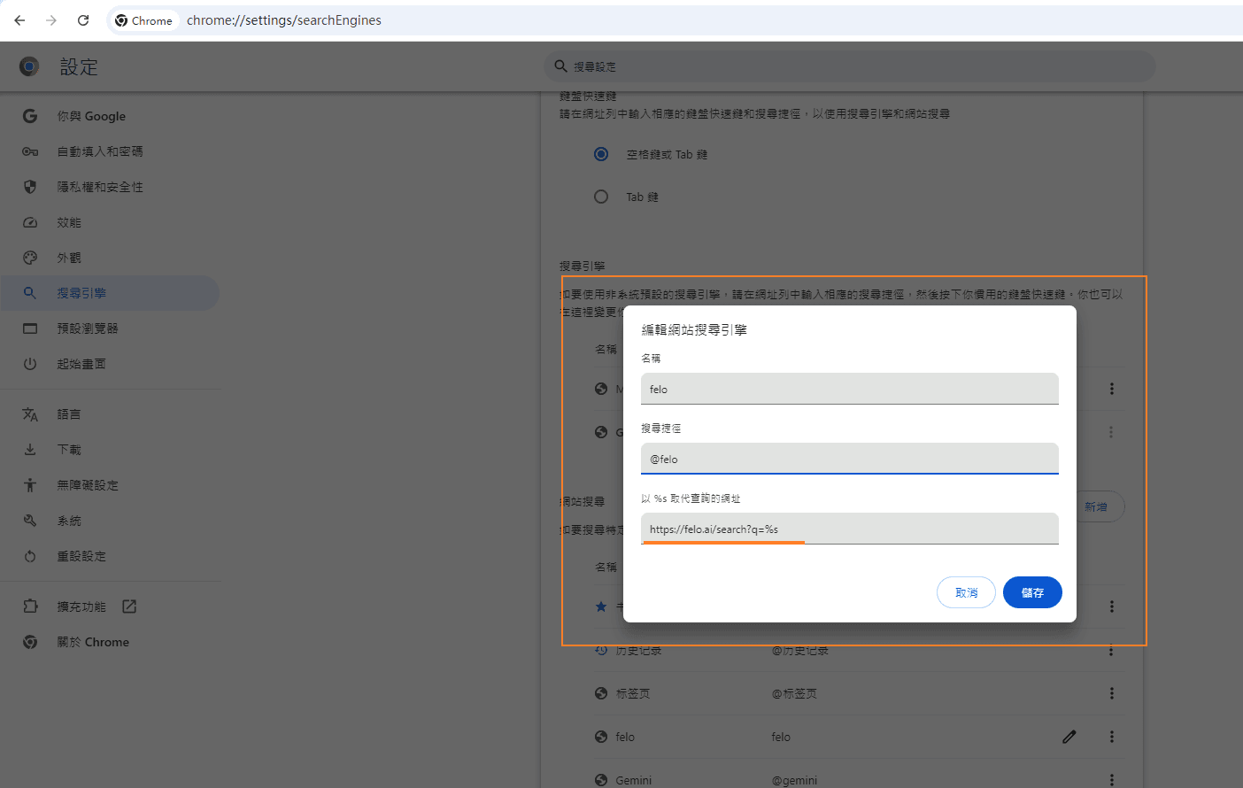
Task: Open 語言 settings section
Action: (x=110, y=414)
